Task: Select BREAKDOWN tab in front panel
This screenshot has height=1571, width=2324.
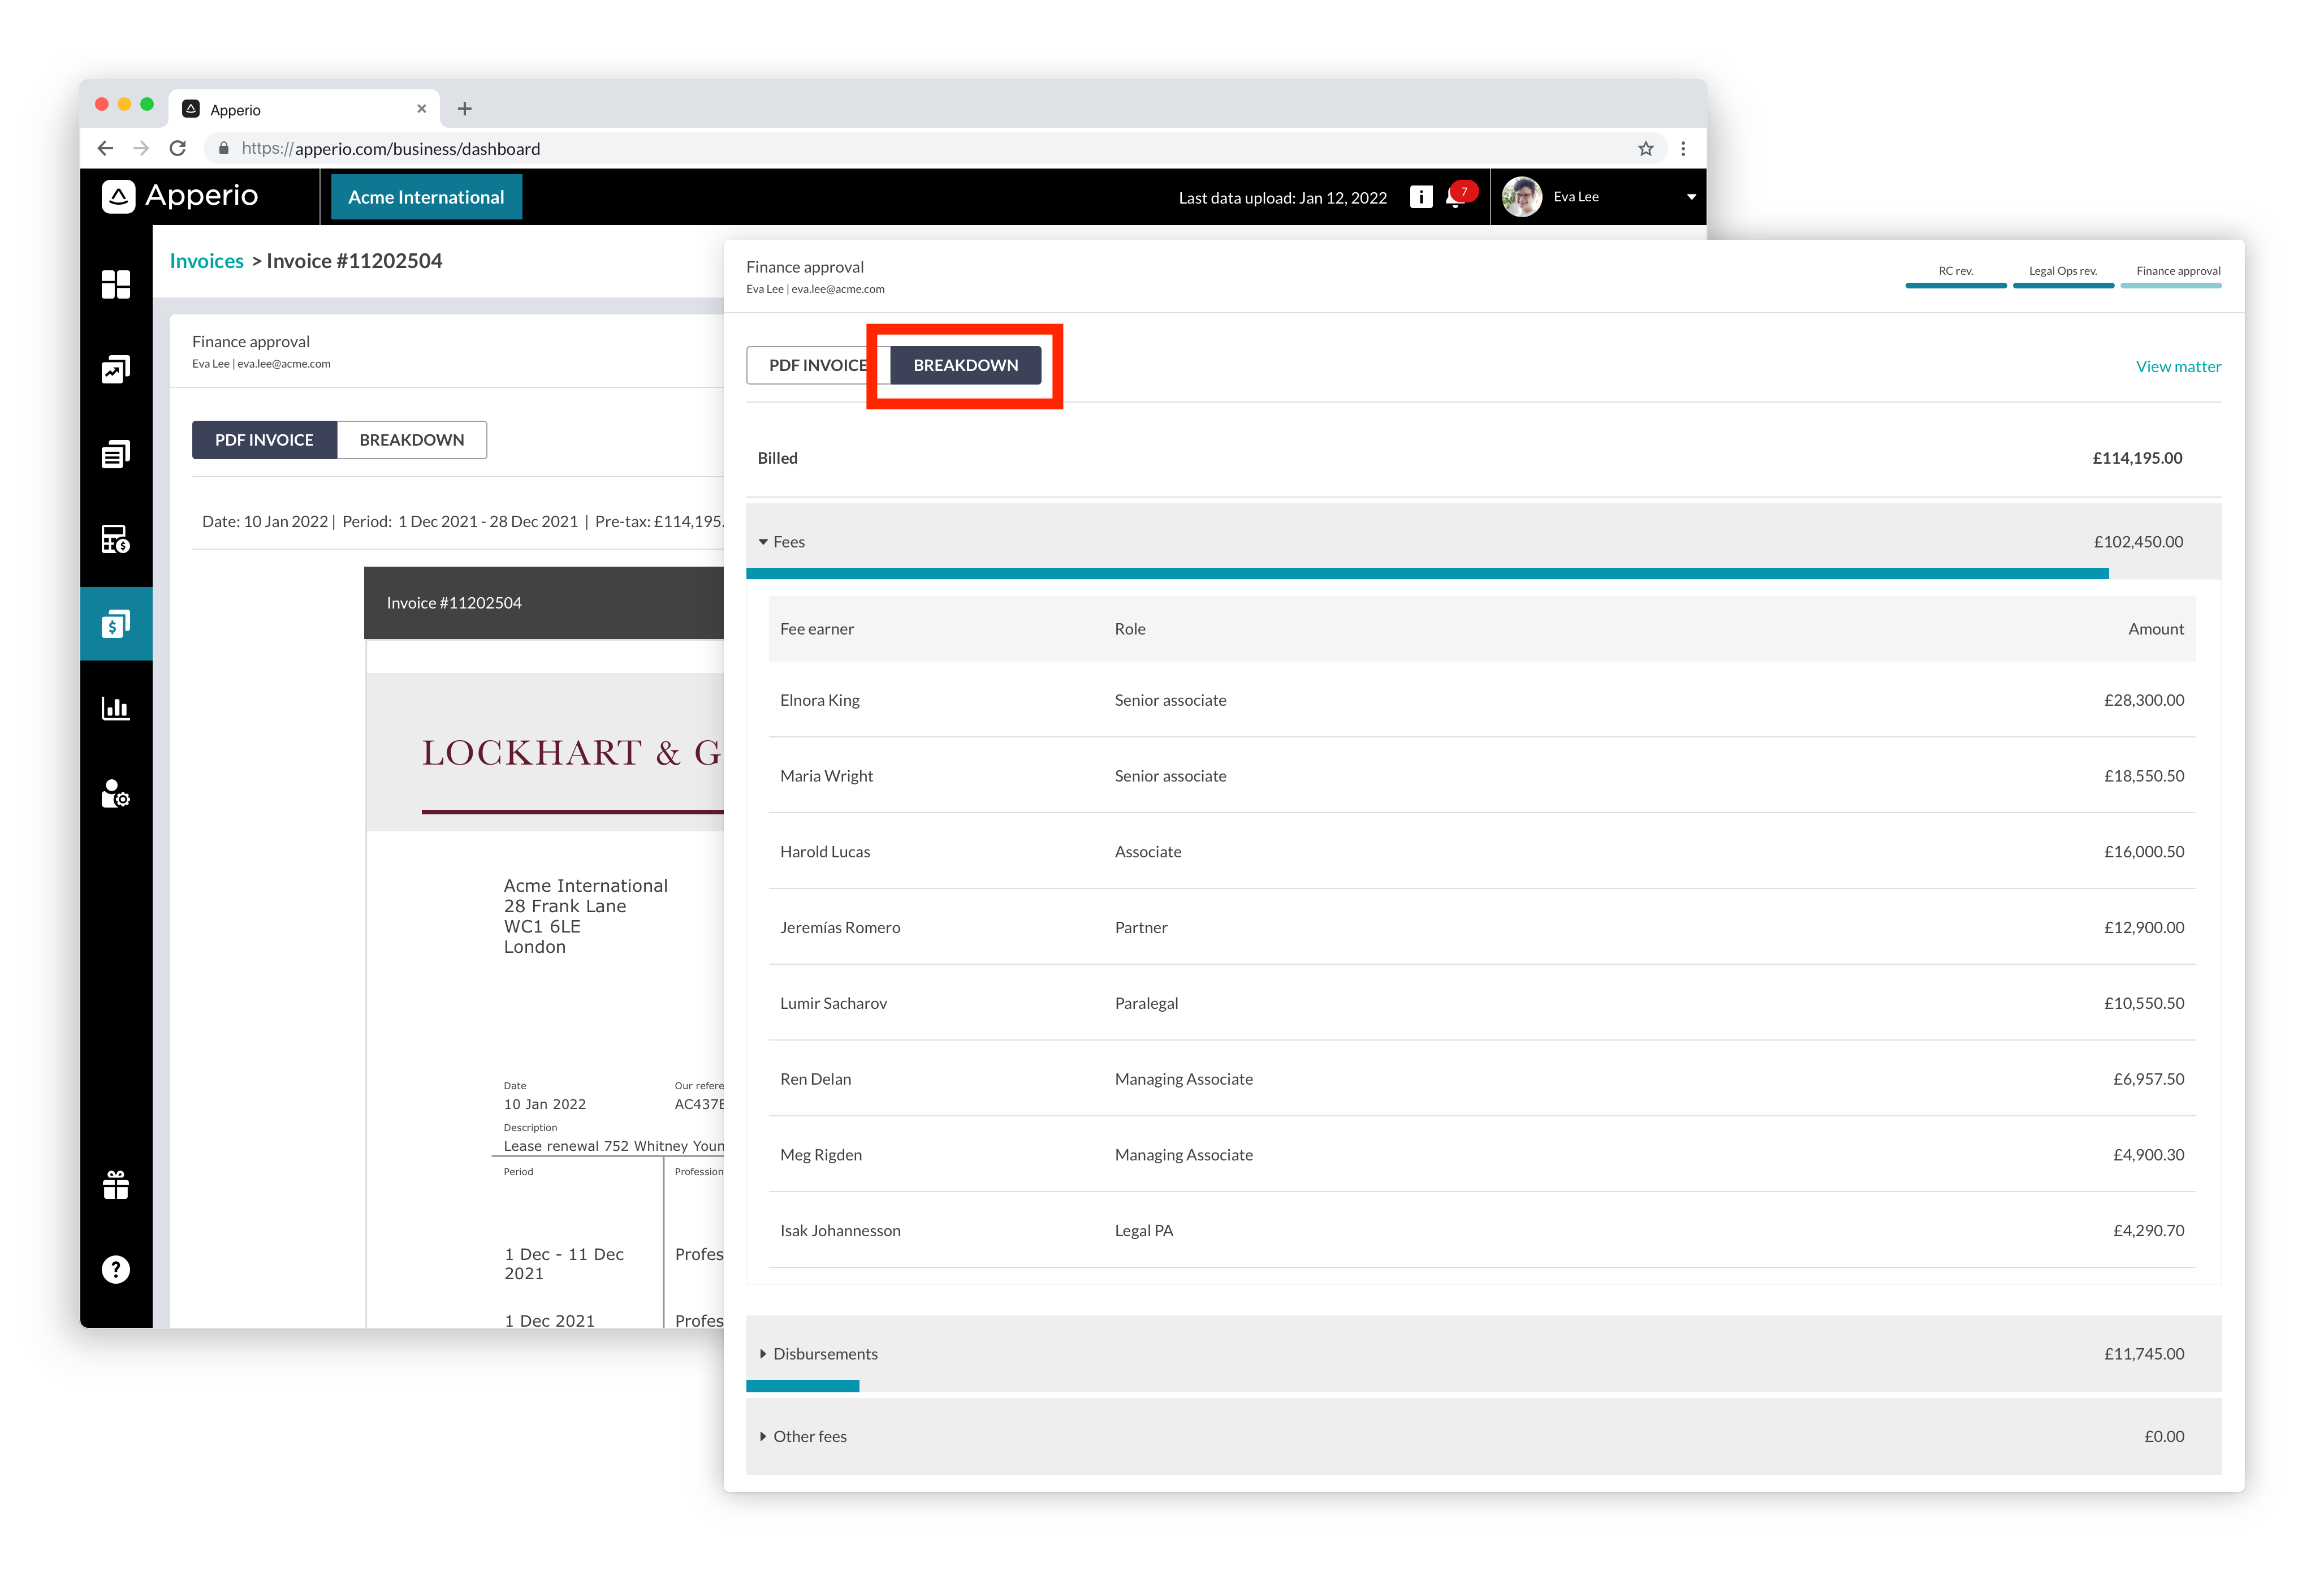Action: tap(965, 365)
